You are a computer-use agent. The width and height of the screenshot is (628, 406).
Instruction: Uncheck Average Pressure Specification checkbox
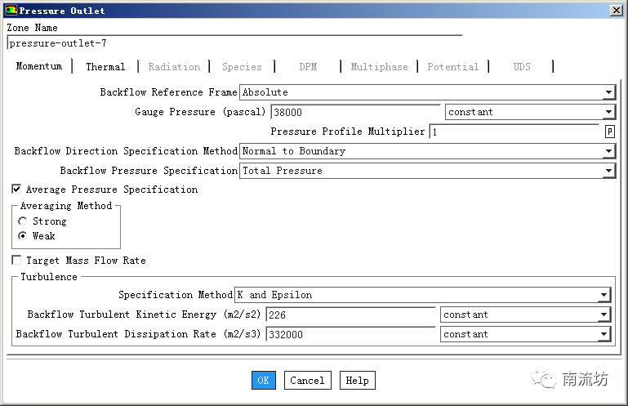pyautogui.click(x=17, y=190)
